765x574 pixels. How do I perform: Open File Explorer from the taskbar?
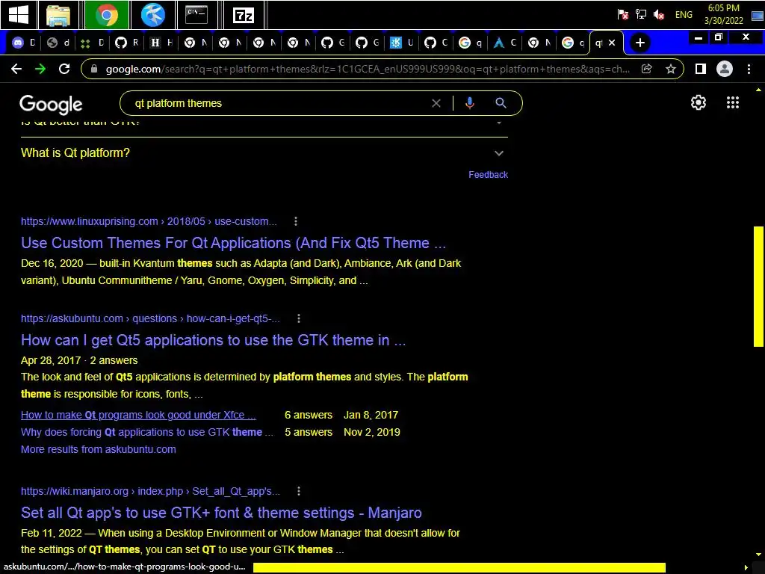tap(58, 15)
